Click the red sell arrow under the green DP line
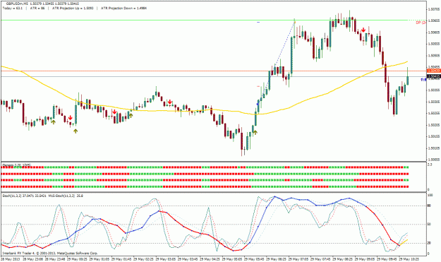441x262 pixels. [363, 30]
